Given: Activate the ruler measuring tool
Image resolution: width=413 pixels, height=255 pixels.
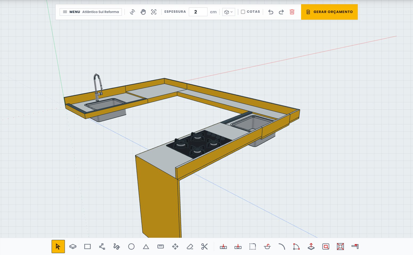Looking at the screenshot, I should point(161,246).
